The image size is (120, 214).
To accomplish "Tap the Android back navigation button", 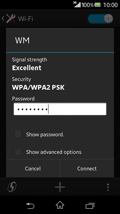I will point(30,206).
